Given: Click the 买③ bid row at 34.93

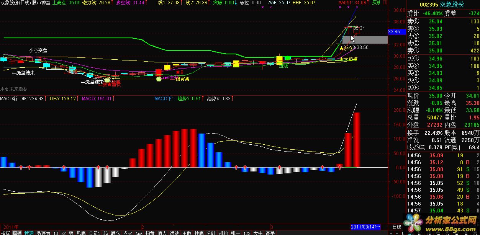Looking at the screenshot, I should pos(443,73).
